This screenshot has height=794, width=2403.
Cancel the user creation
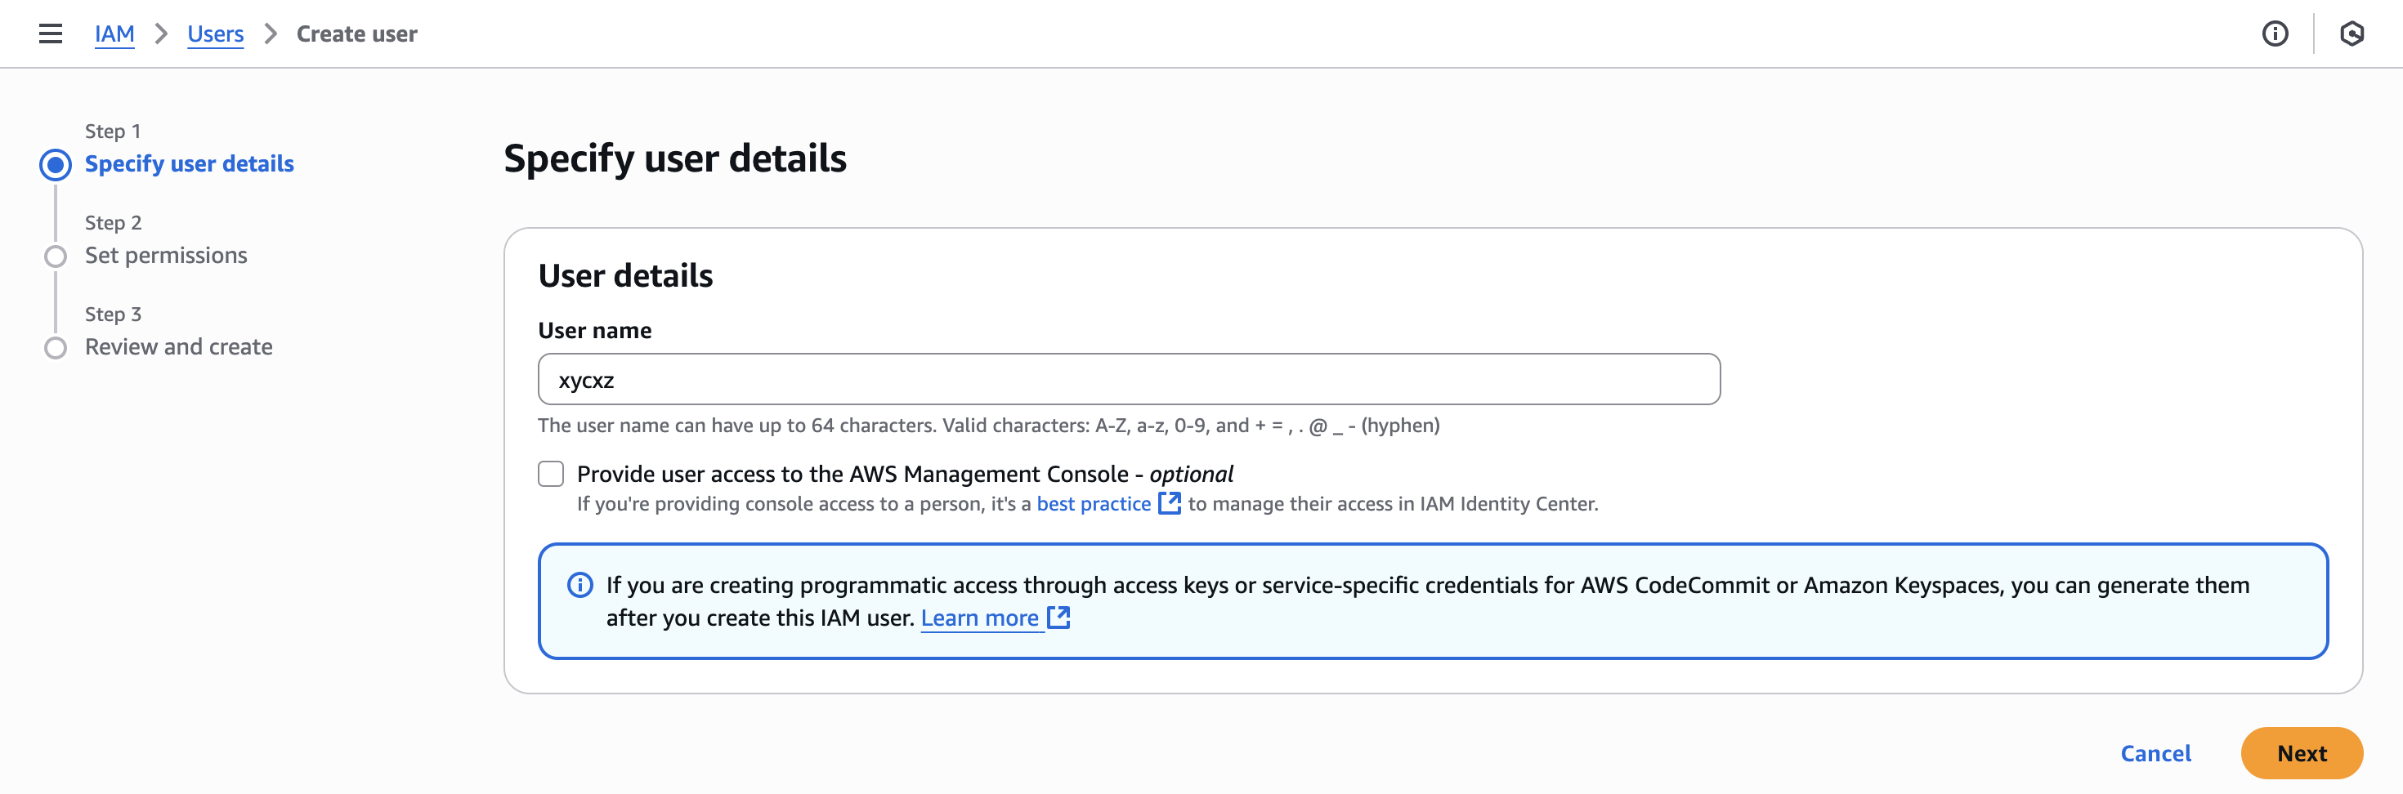2155,753
